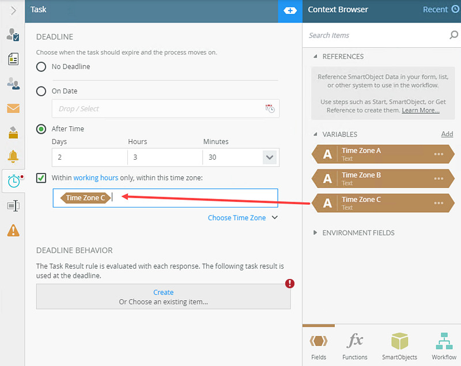The image size is (461, 366).
Task: Click the search magnifier in Context Browser
Action: 454,35
